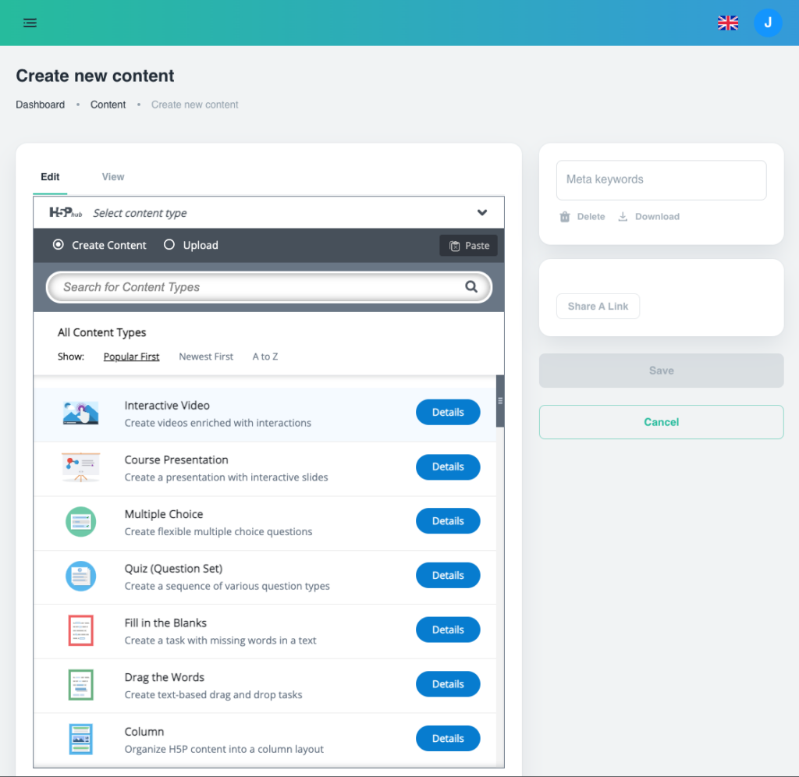Click the Interactive Video icon
The width and height of the screenshot is (799, 777).
click(80, 413)
